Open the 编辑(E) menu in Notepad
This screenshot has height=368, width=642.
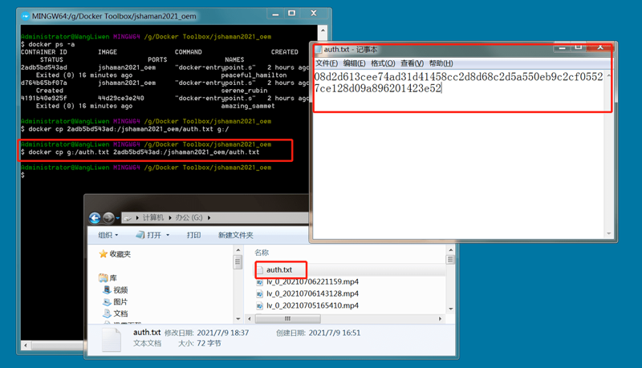[x=354, y=63]
